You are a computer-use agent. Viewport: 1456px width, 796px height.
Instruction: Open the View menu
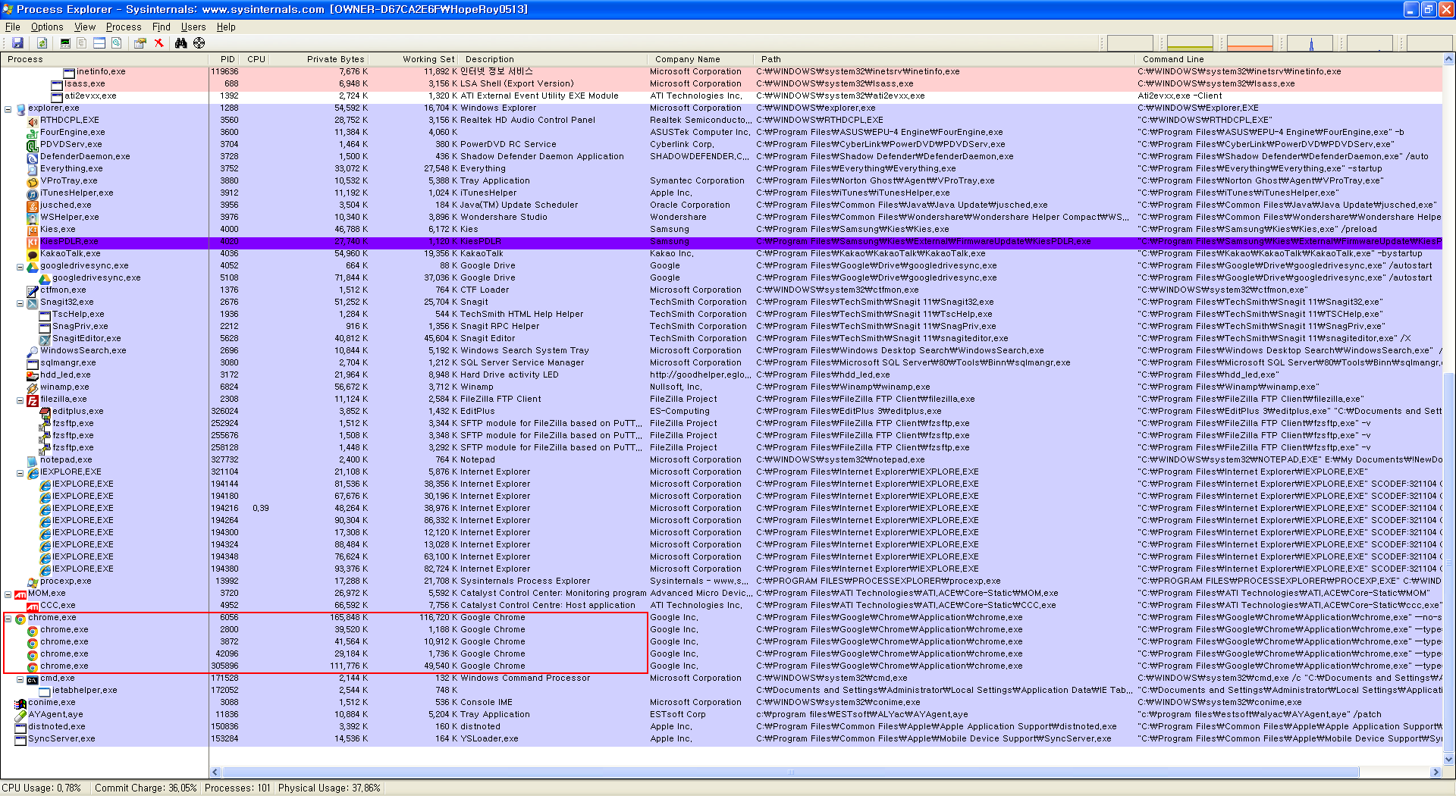point(85,27)
